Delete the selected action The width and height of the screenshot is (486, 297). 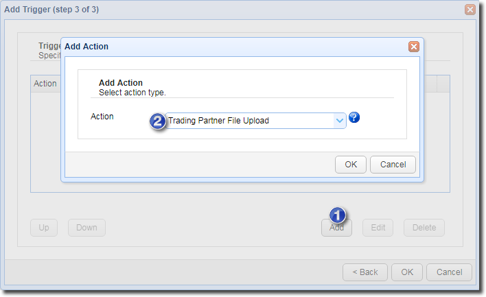click(x=424, y=228)
